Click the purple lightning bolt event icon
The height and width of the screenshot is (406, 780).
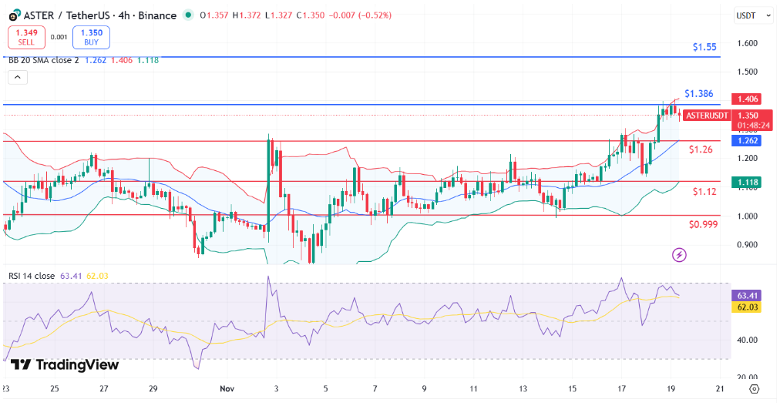[679, 254]
